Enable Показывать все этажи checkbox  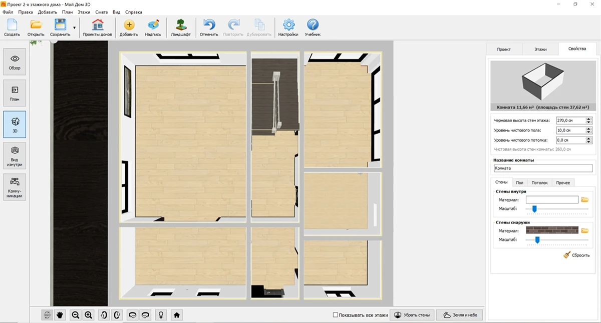point(336,315)
